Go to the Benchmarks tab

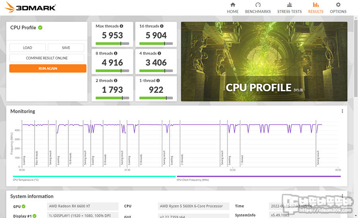click(258, 8)
